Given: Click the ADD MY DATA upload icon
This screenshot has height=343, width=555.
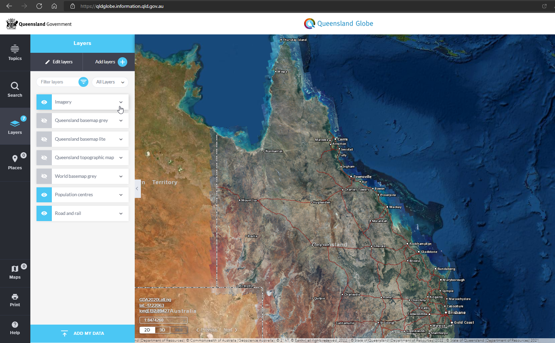Looking at the screenshot, I should [x=64, y=333].
